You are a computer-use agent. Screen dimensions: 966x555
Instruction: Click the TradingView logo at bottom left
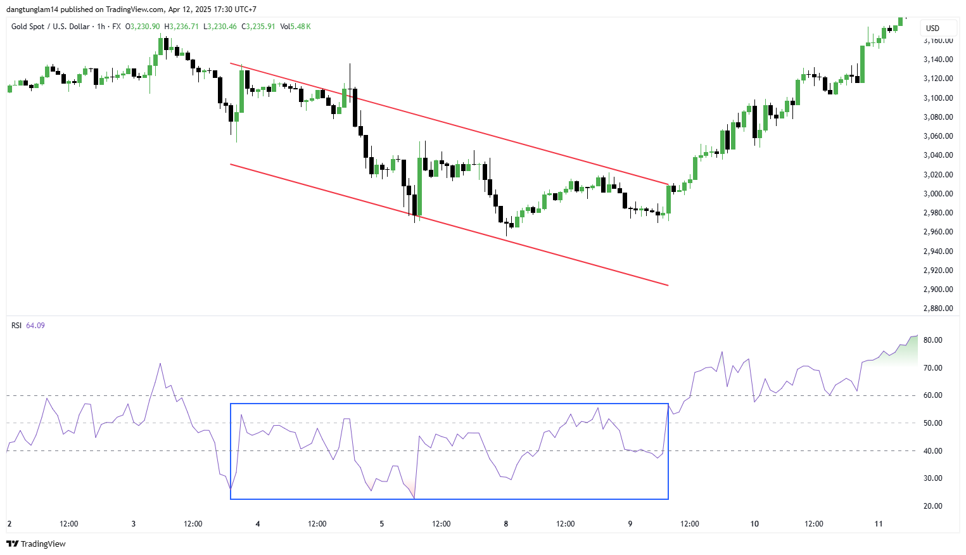(36, 544)
